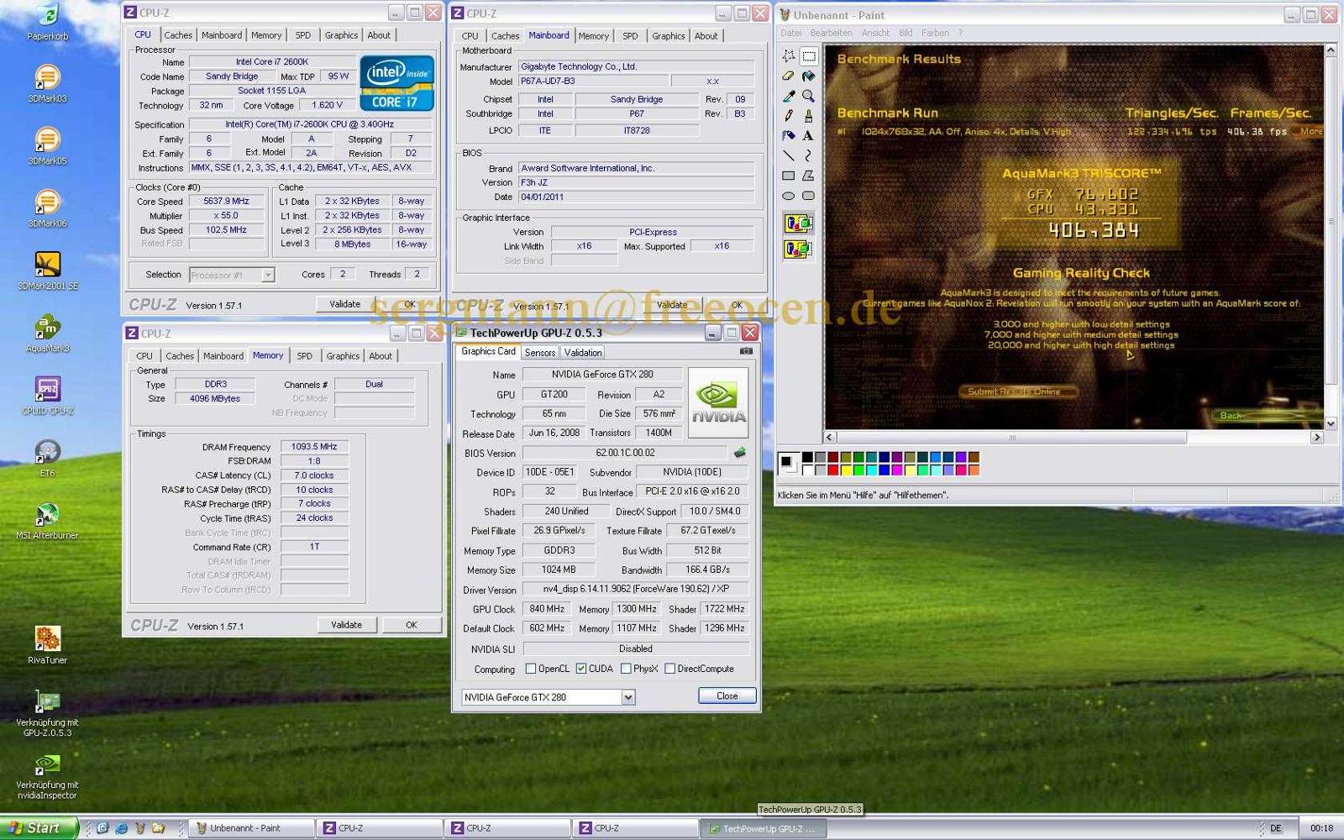Click Paint vertical scrollbar down arrow
The image size is (1344, 840).
click(1331, 423)
